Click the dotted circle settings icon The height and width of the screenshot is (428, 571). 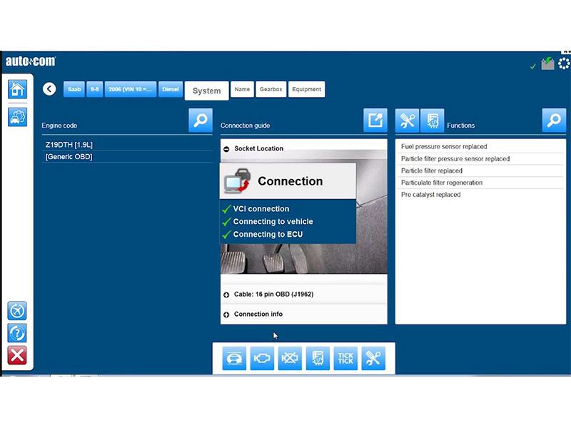click(x=564, y=63)
